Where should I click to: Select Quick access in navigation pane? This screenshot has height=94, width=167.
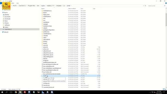pyautogui.click(x=7, y=10)
